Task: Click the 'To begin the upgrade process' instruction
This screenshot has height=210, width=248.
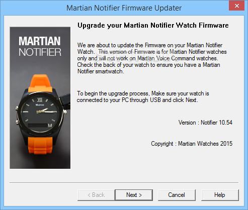Action: coord(143,96)
